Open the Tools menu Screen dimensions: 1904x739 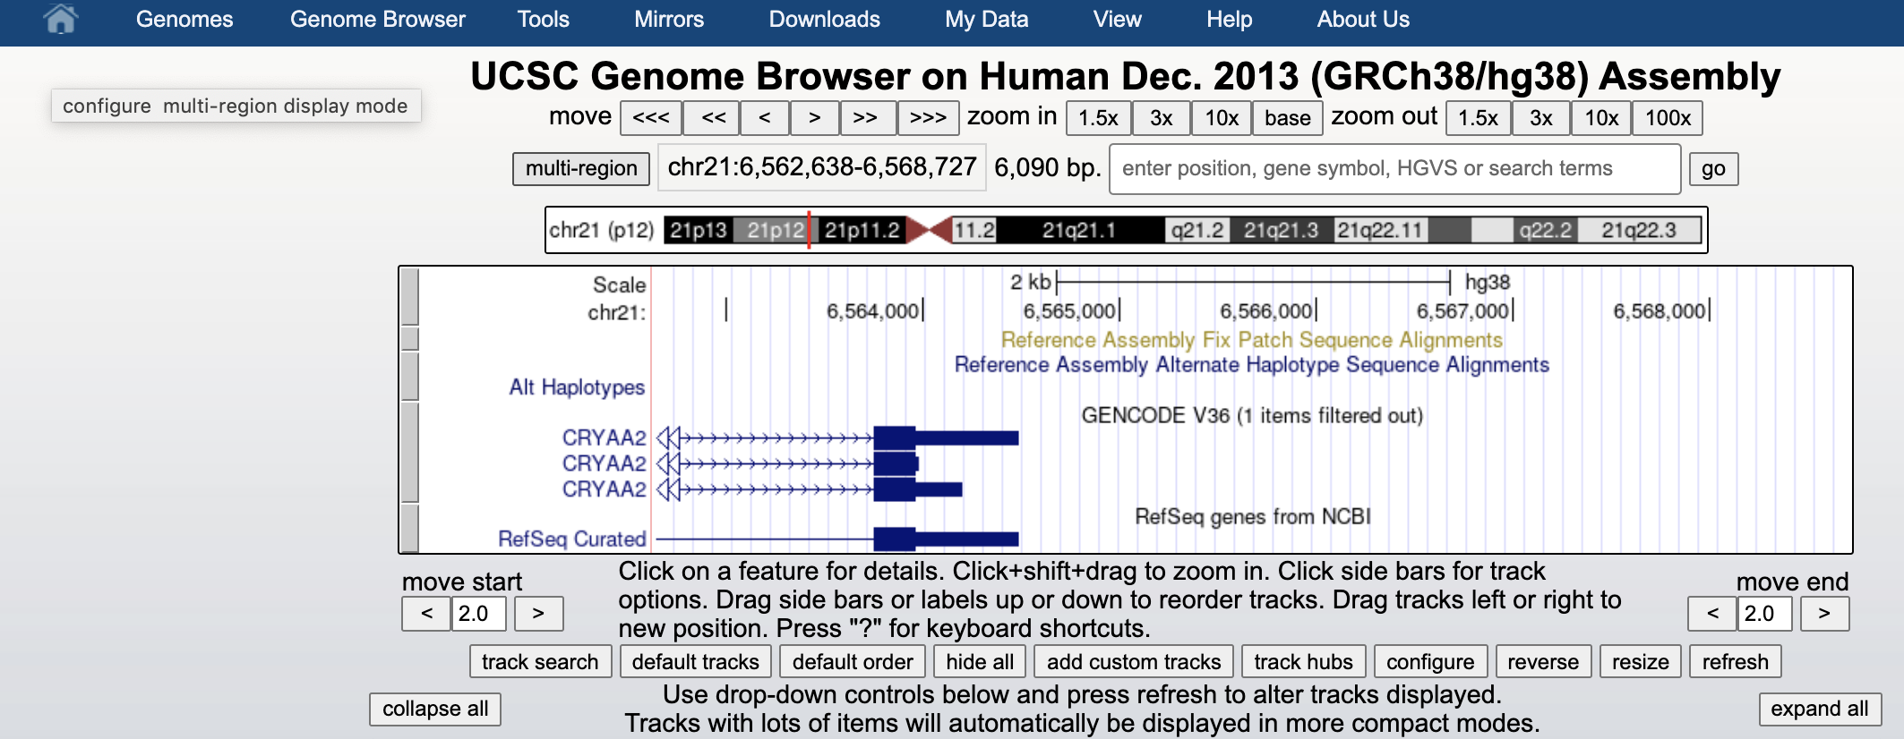(x=543, y=20)
